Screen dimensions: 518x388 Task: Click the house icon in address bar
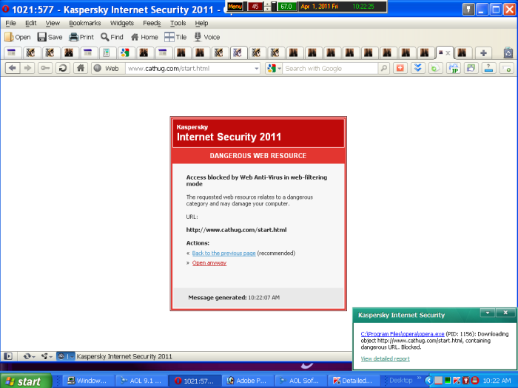click(x=80, y=68)
